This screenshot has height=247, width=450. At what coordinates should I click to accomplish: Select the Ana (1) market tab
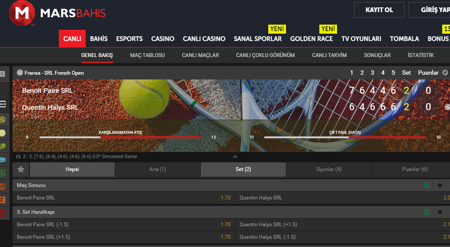(x=157, y=169)
